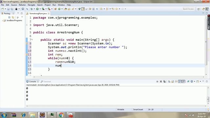Click the Pin Console icon

pos(188,82)
